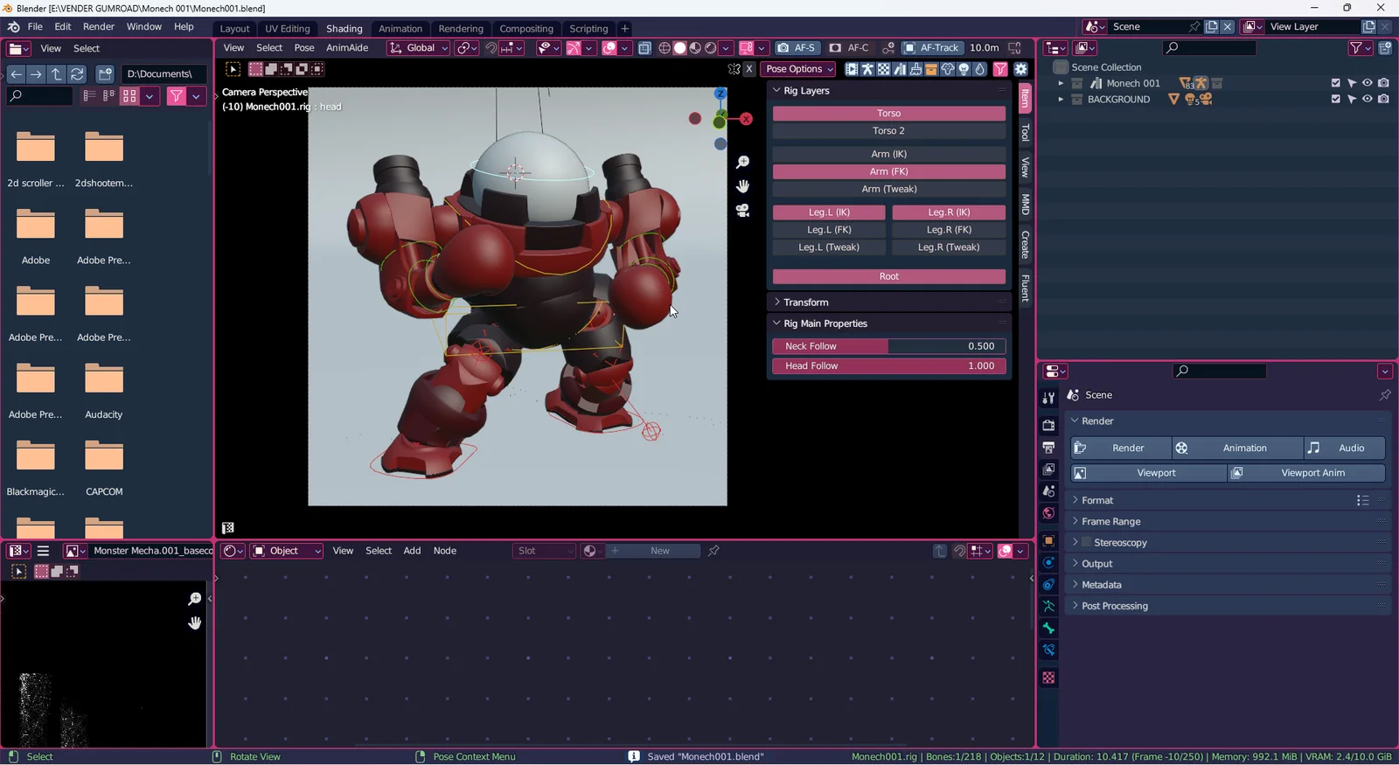Toggle the Torso 2 rig layer

[888, 131]
